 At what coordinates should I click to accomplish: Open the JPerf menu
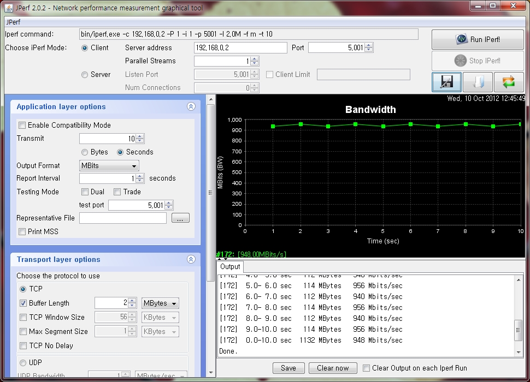pos(13,22)
